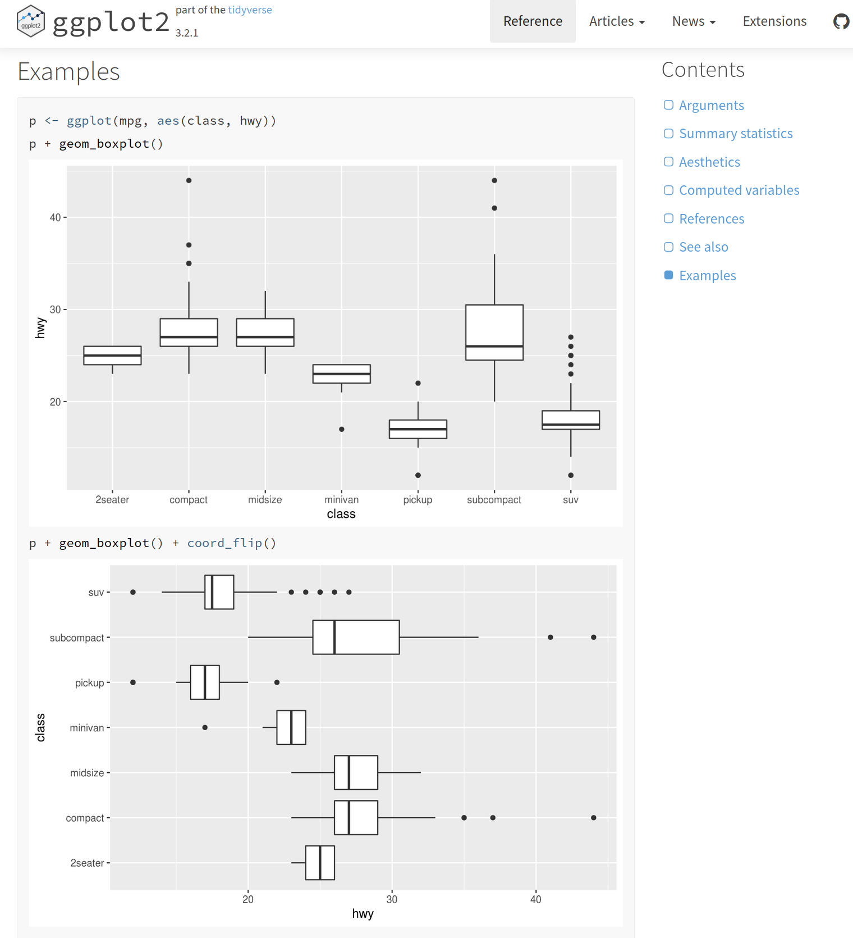This screenshot has width=853, height=938.
Task: Navigate to the Arguments section link
Action: tap(712, 105)
